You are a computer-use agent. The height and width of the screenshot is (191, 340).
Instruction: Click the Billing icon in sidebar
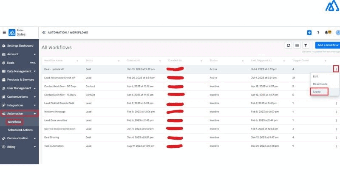(x=4, y=147)
